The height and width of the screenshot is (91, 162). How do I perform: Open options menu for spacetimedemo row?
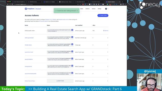(x=108, y=59)
